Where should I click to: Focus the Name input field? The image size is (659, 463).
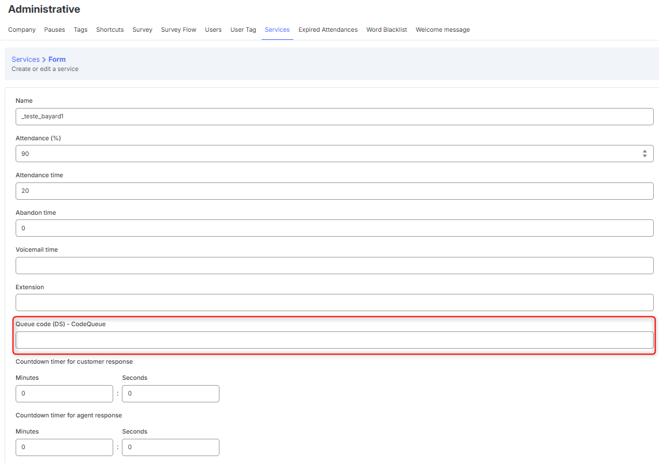(x=334, y=117)
